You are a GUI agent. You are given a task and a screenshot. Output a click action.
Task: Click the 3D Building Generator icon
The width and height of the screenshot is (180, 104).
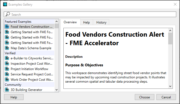[7, 90]
